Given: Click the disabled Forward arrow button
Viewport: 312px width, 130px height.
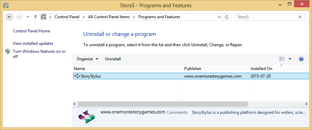Looking at the screenshot, I should coord(19,17).
